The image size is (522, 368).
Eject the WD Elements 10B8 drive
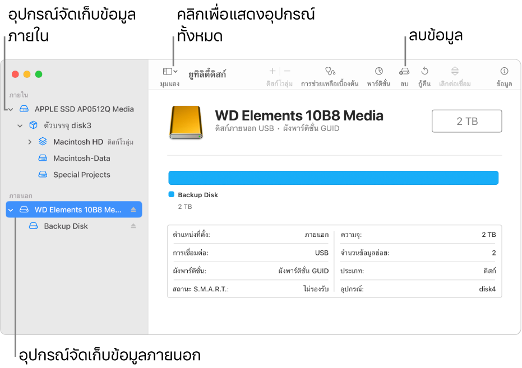(133, 209)
